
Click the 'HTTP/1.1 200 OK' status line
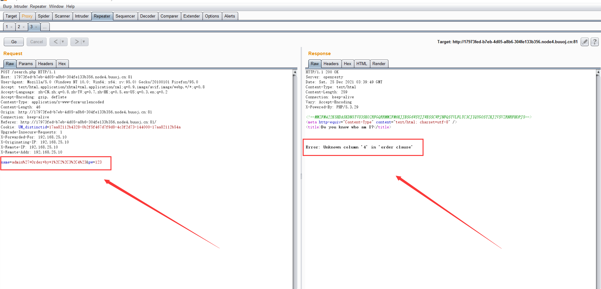click(x=322, y=72)
